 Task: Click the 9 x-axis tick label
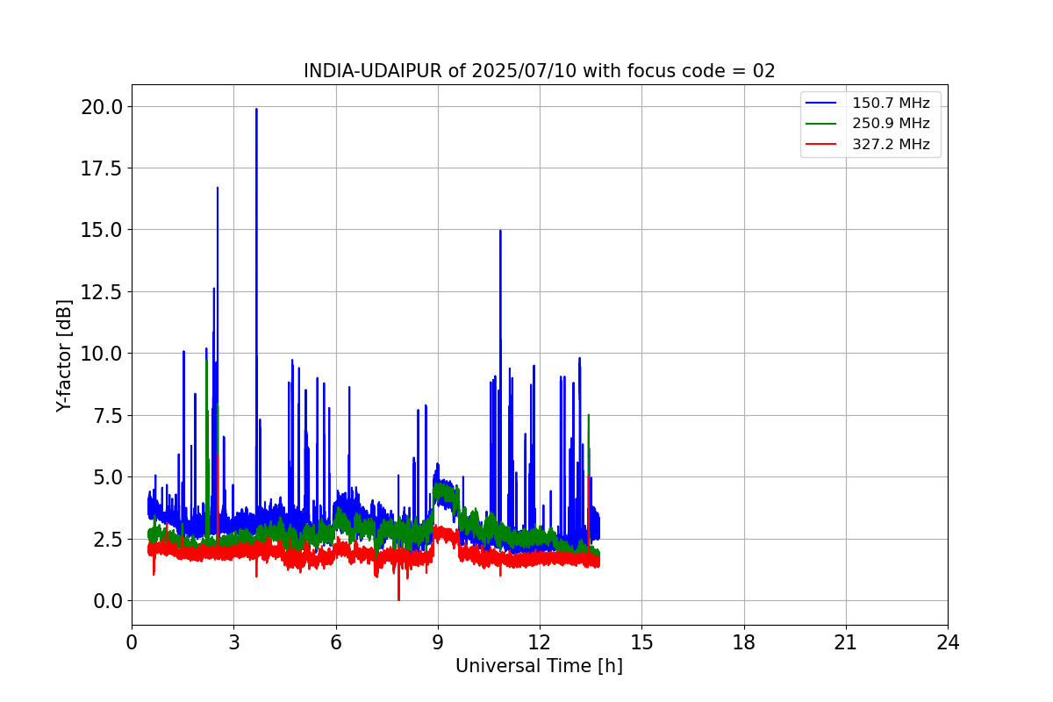point(438,642)
